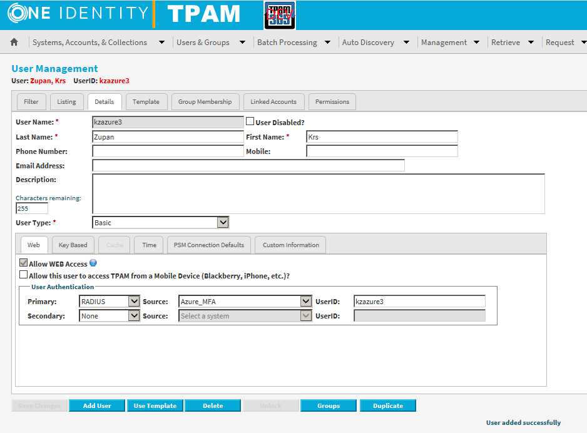Click the red user name 'Zupan, Krs'
Image resolution: width=587 pixels, height=433 pixels.
point(48,81)
